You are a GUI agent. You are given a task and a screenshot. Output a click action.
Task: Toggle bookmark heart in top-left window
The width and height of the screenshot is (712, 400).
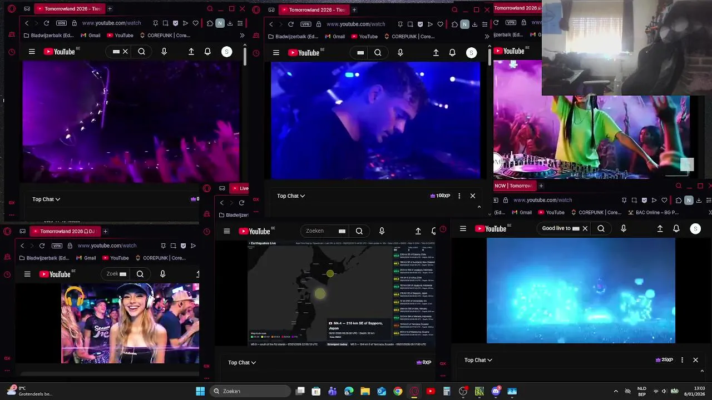195,23
